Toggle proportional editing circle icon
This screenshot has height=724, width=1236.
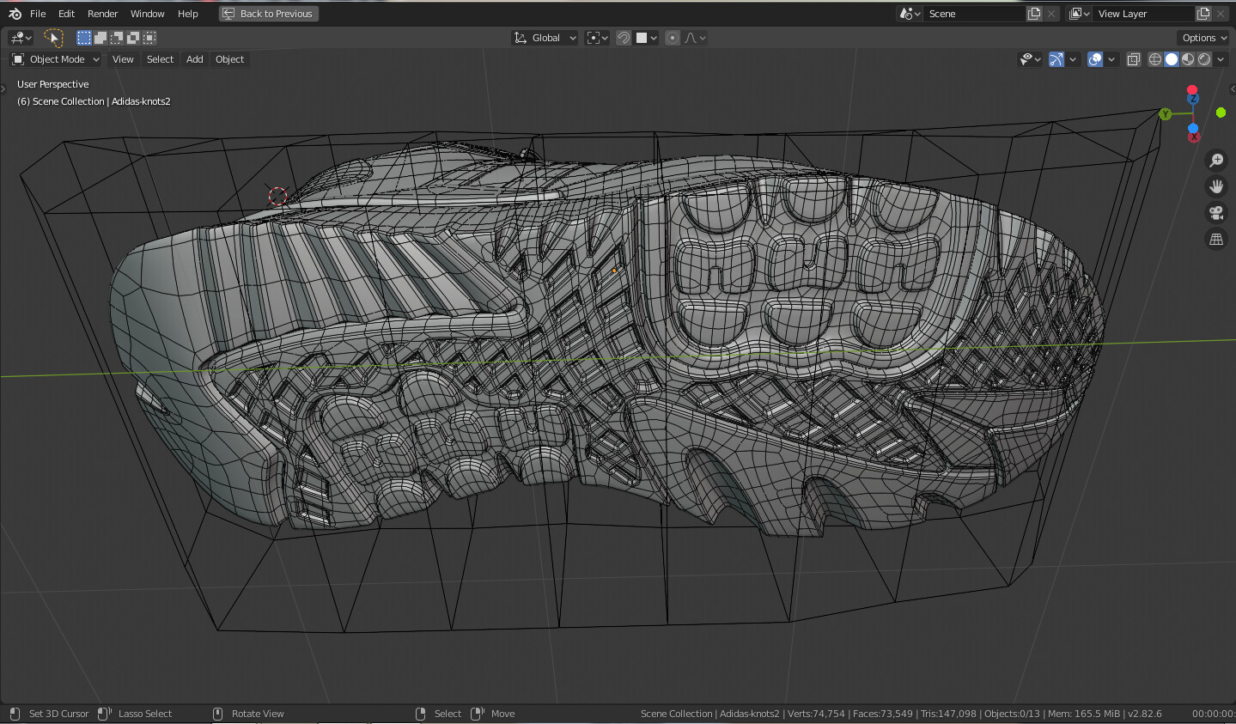pos(673,38)
